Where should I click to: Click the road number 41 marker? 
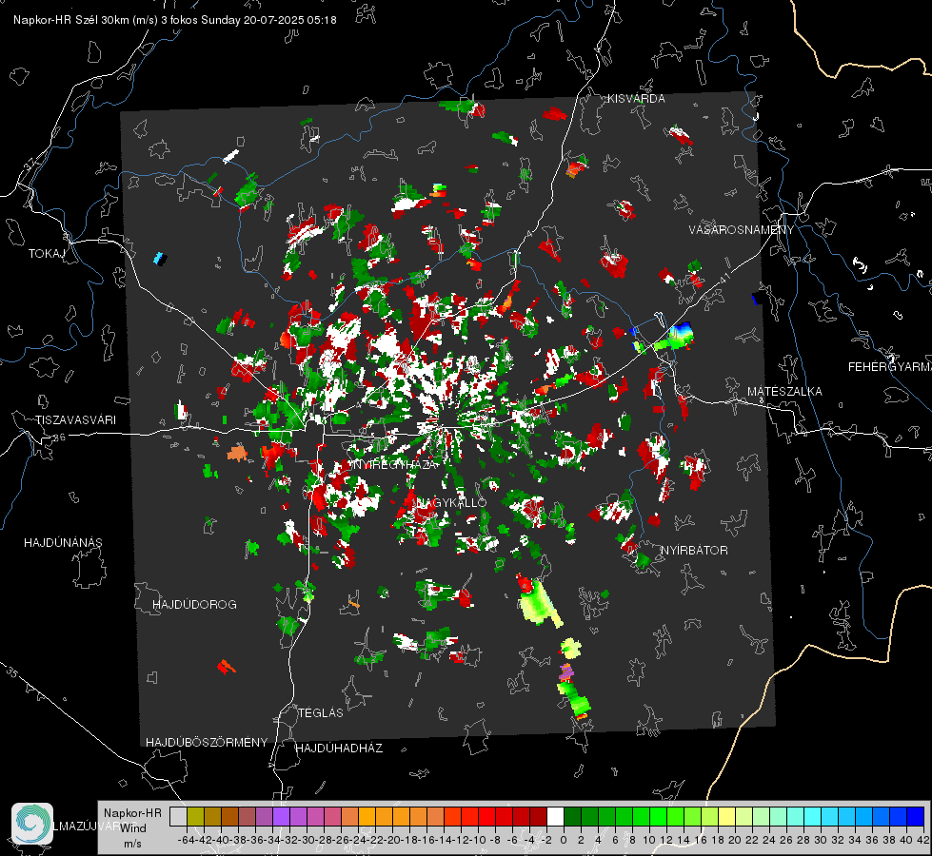click(x=724, y=277)
